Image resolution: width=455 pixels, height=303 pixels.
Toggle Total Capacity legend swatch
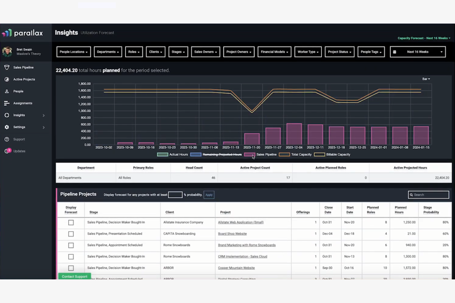pyautogui.click(x=284, y=154)
